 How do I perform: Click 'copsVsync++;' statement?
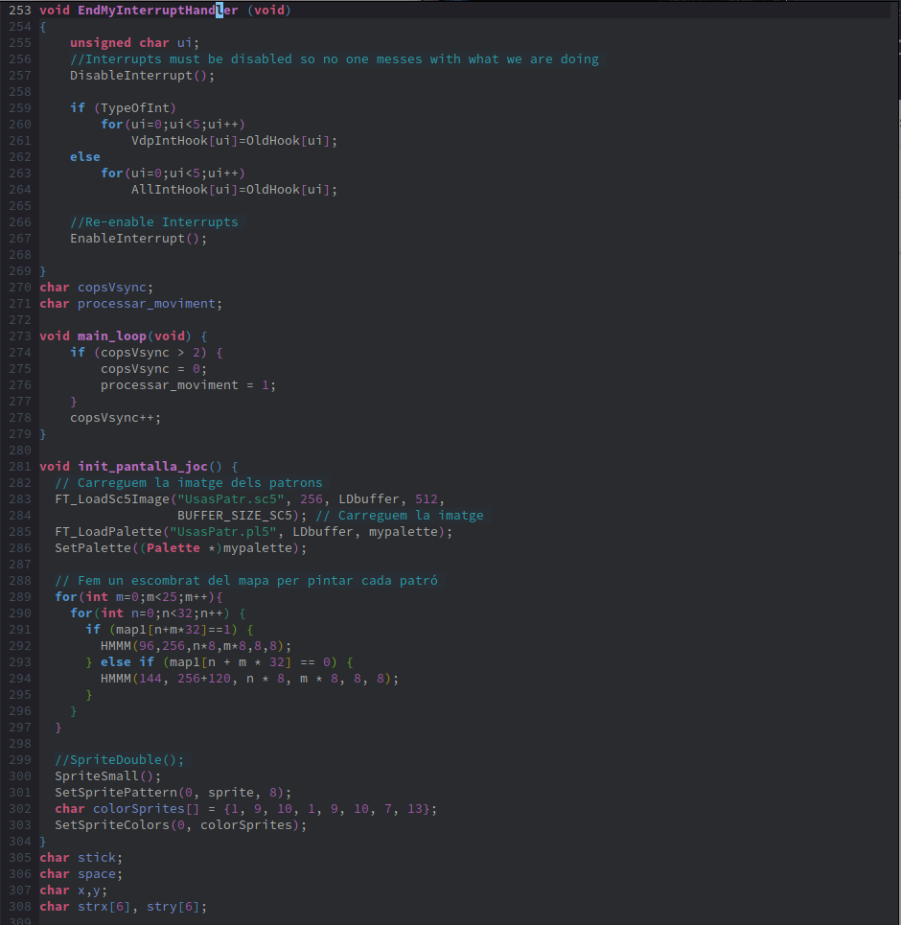pos(115,418)
